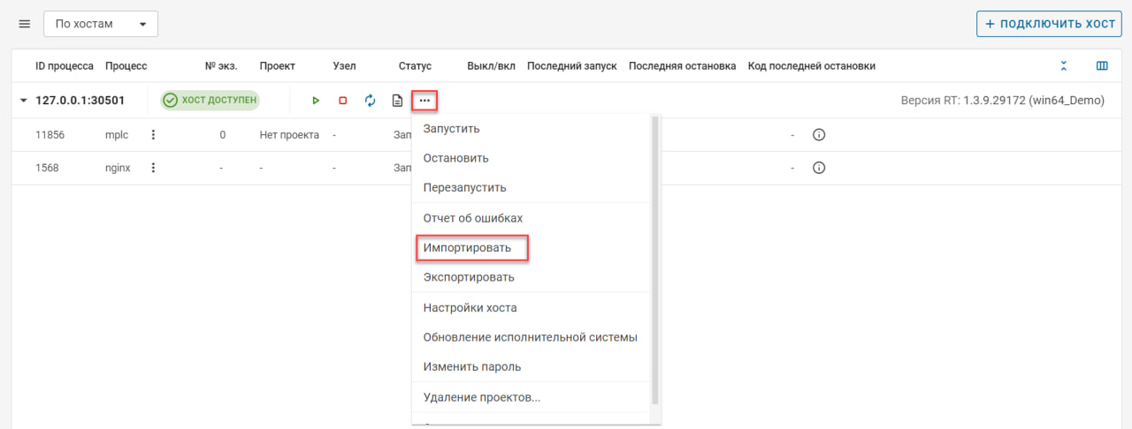This screenshot has height=429, width=1132.
Task: Open 'Настройки хоста' from the menu
Action: [532, 308]
